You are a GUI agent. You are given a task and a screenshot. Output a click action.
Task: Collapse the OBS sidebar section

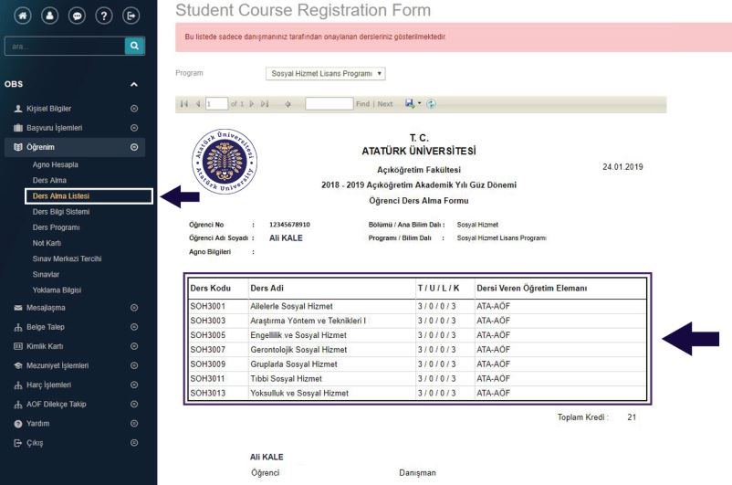pyautogui.click(x=133, y=85)
